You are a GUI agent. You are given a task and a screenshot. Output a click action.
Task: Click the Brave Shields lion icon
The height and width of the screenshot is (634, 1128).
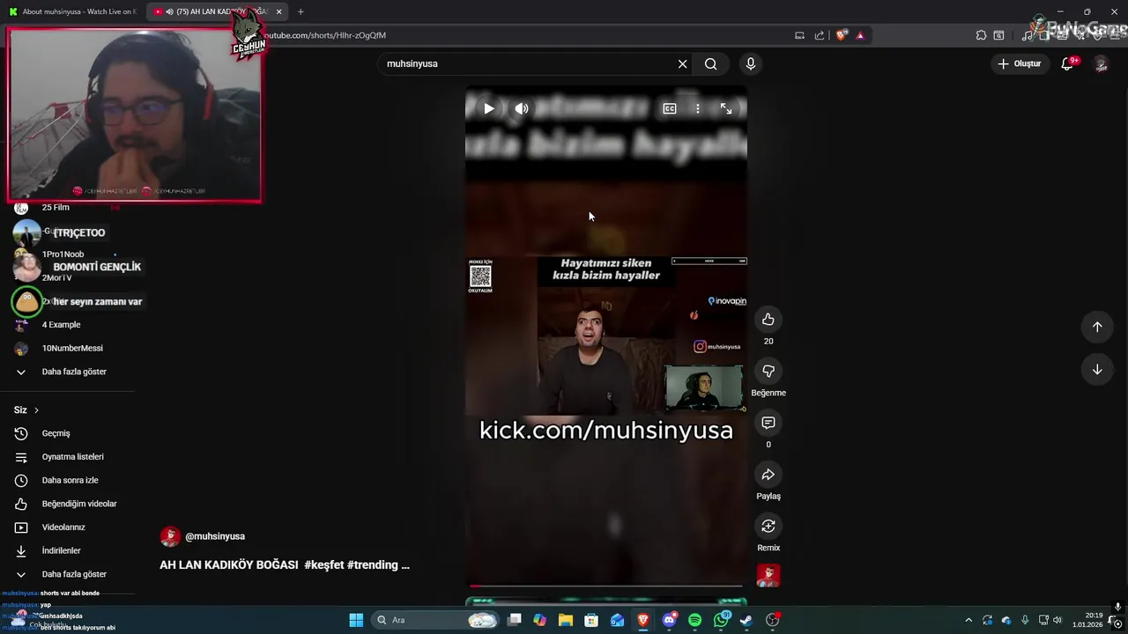[x=842, y=35]
